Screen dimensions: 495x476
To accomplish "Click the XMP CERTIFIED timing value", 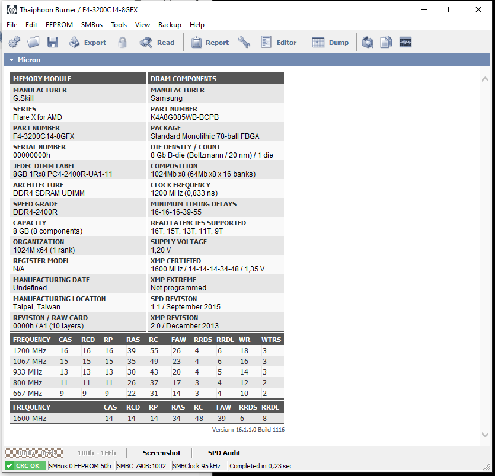I will (207, 269).
